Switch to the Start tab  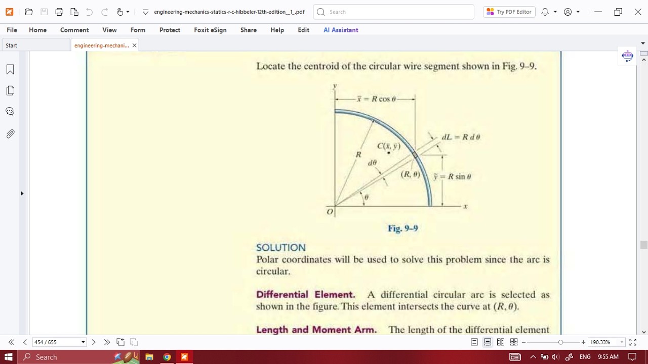click(x=35, y=45)
